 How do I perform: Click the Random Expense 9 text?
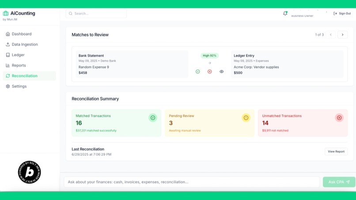94,67
